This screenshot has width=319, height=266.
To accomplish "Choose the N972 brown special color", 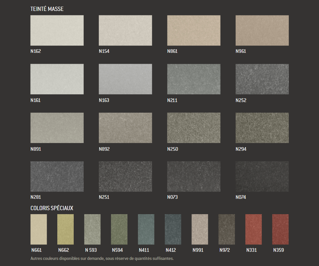I will coord(227,229).
